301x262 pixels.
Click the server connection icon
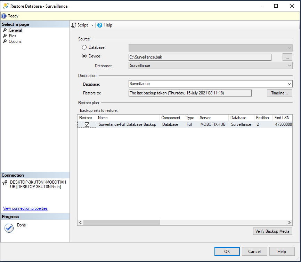click(x=5, y=182)
